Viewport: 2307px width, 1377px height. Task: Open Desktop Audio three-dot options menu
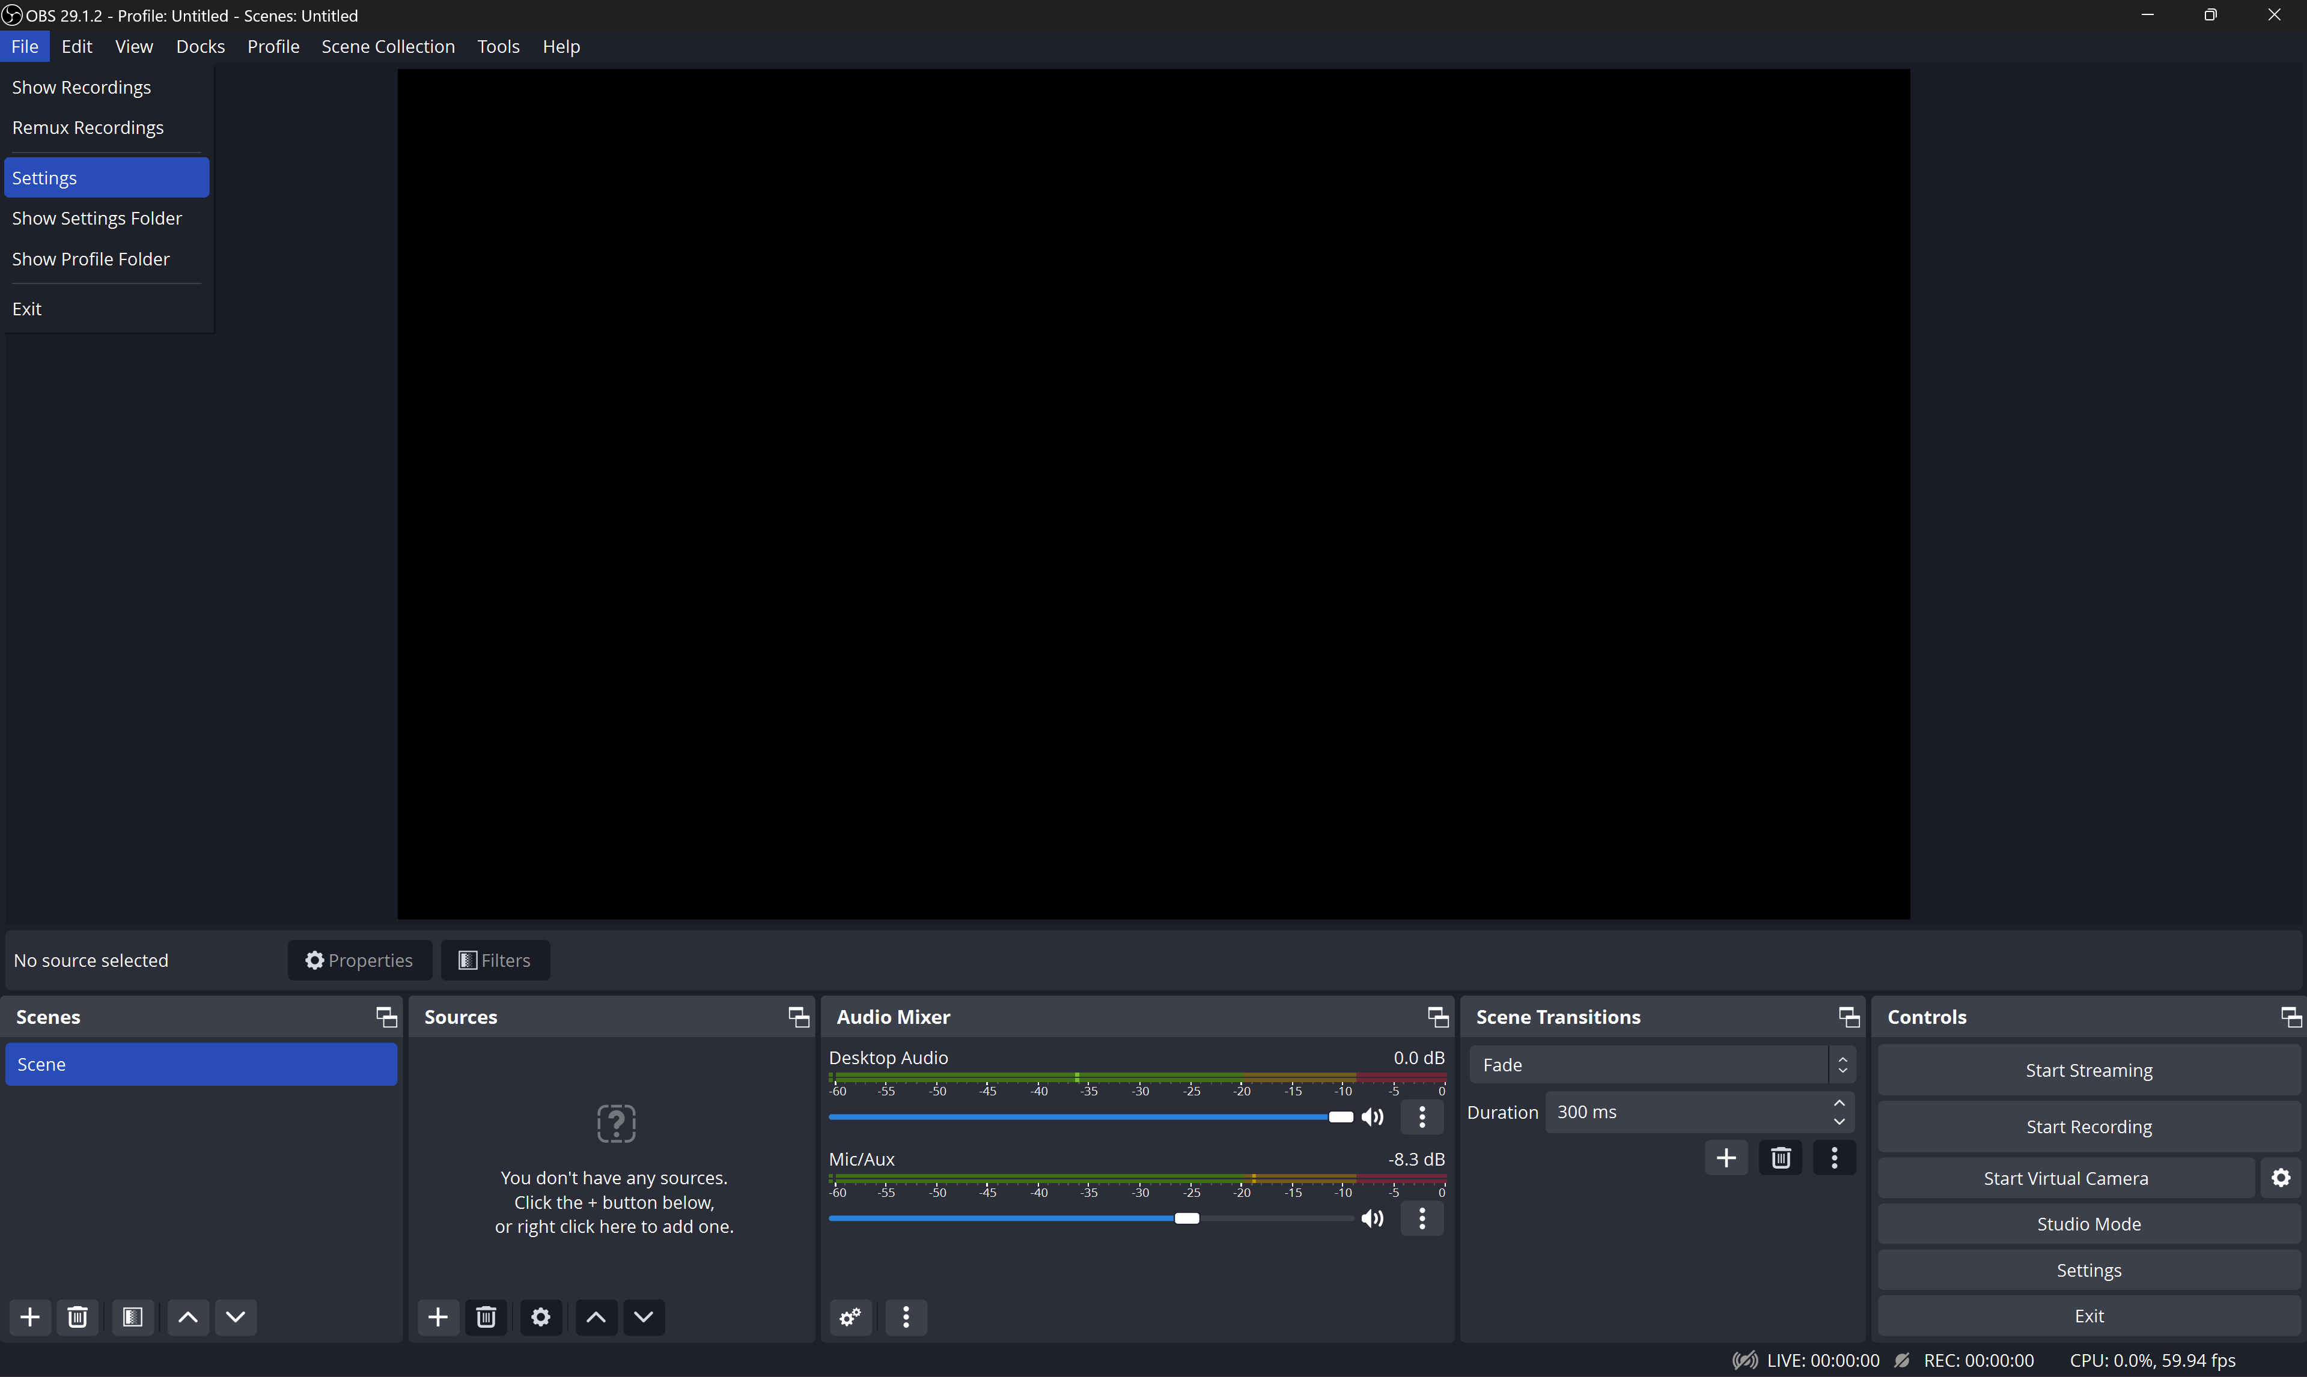coord(1421,1116)
